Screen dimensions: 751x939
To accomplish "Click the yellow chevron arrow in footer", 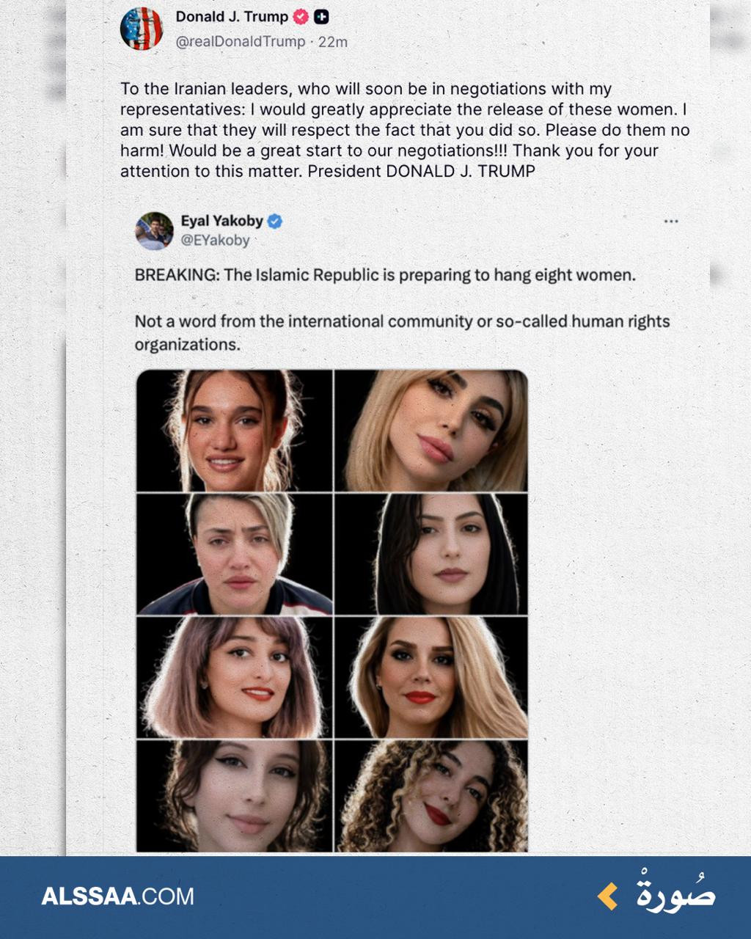I will pos(607,896).
